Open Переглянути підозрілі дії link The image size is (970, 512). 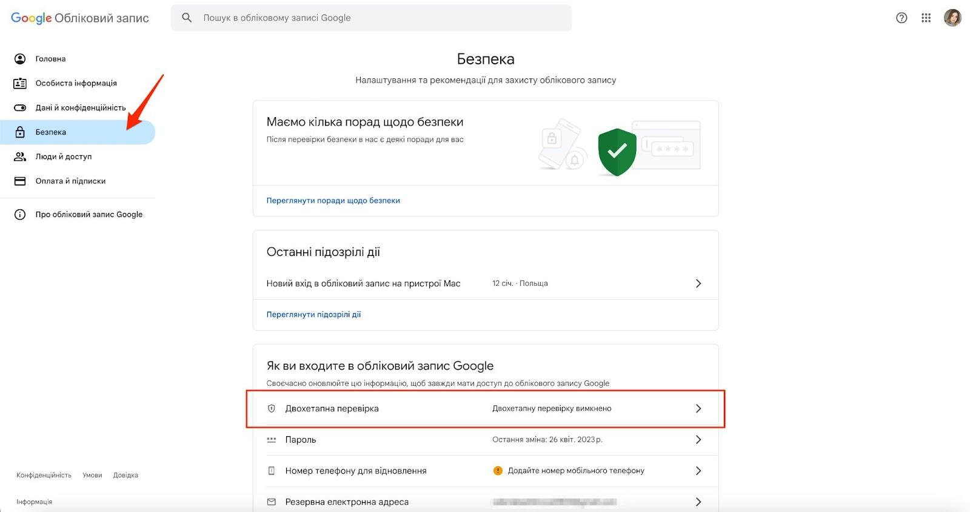point(313,314)
